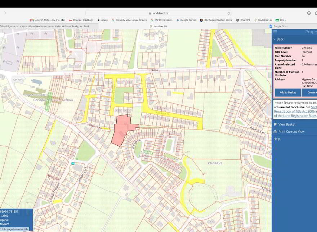Open the Registration of Title Act 2006 link

[294, 111]
